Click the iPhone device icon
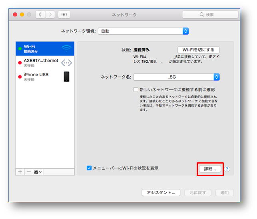Screen dimensions: 257x219 pyautogui.click(x=66, y=77)
